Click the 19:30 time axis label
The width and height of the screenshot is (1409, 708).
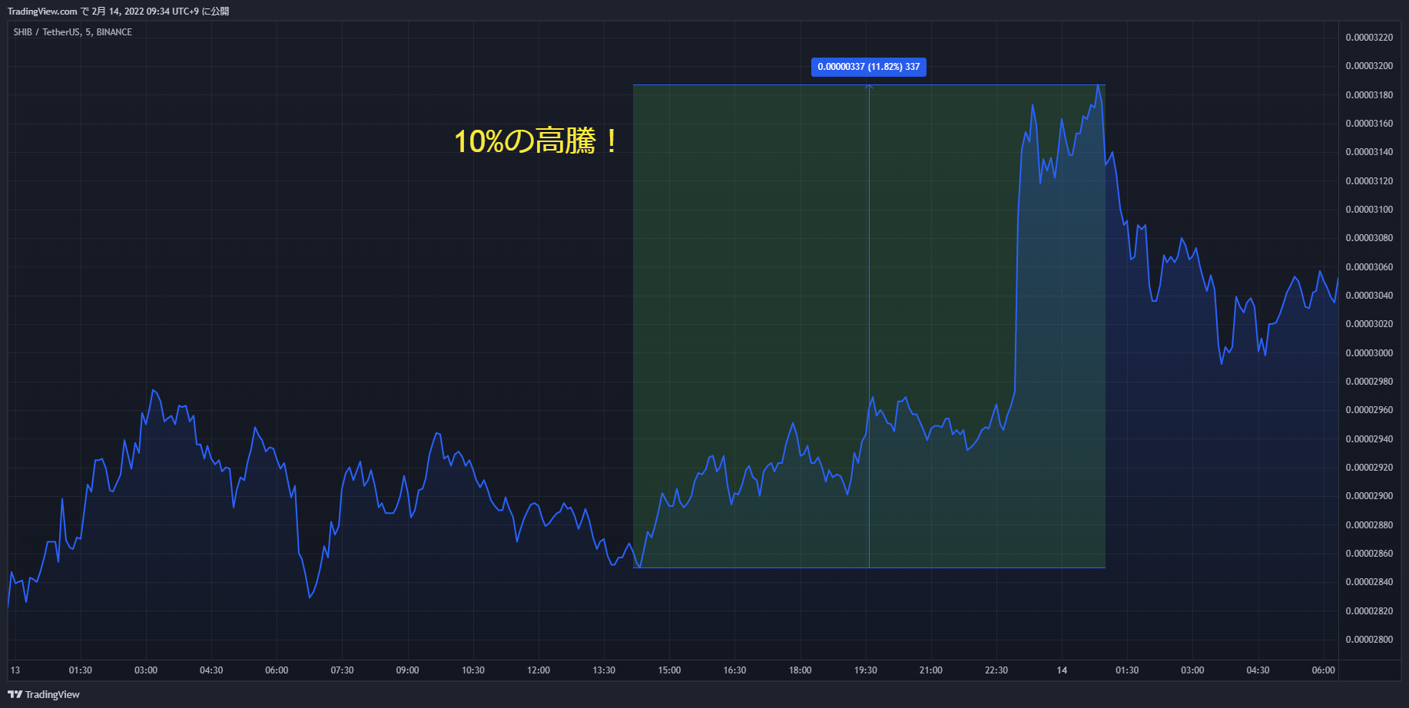point(866,670)
